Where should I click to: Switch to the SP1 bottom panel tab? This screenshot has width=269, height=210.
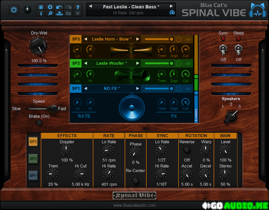tap(33, 175)
